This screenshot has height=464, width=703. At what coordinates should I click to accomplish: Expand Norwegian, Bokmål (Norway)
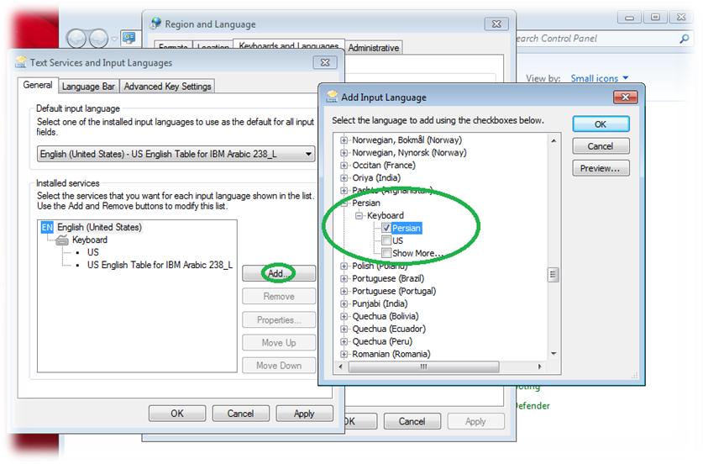[344, 140]
